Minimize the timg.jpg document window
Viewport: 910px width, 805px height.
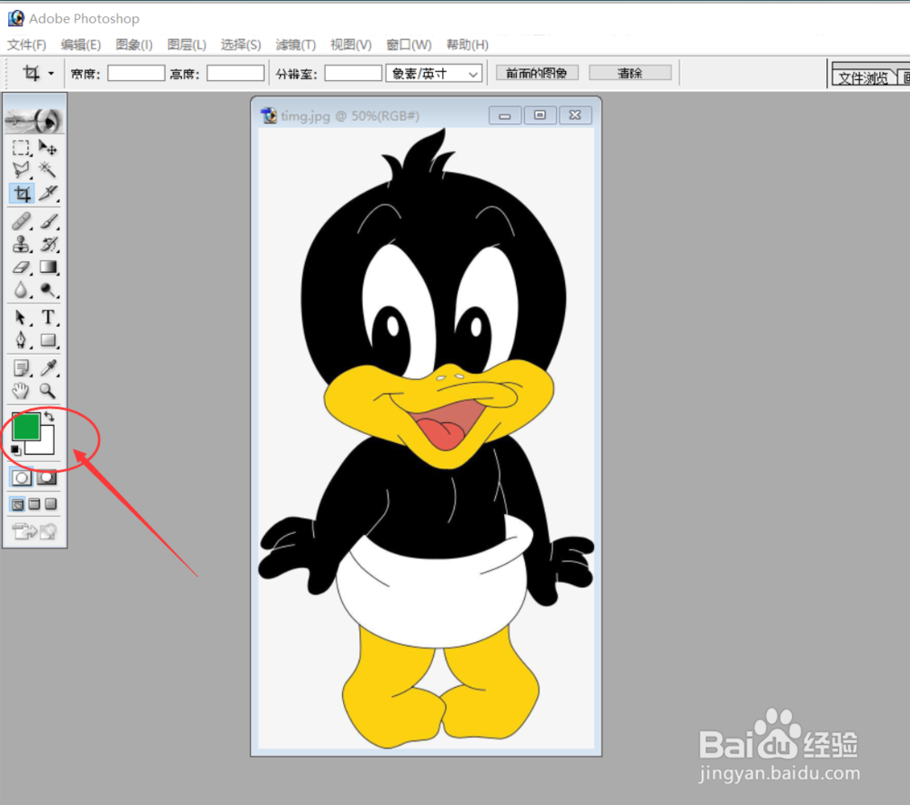[x=505, y=116]
